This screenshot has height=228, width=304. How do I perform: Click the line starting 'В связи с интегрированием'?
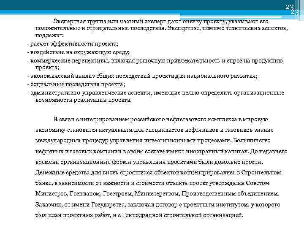[x=161, y=119]
